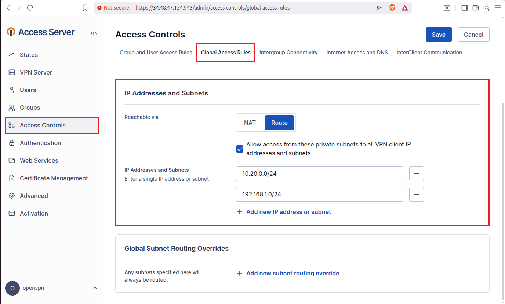Open the Authentication settings
Viewport: 505px width, 304px height.
pyautogui.click(x=52, y=143)
